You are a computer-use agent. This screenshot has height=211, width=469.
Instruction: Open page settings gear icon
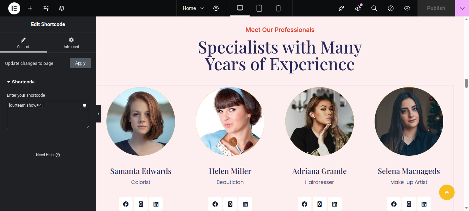click(x=216, y=8)
